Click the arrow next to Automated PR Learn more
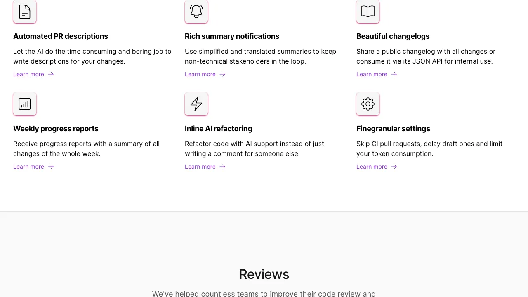528x297 pixels. pyautogui.click(x=51, y=74)
